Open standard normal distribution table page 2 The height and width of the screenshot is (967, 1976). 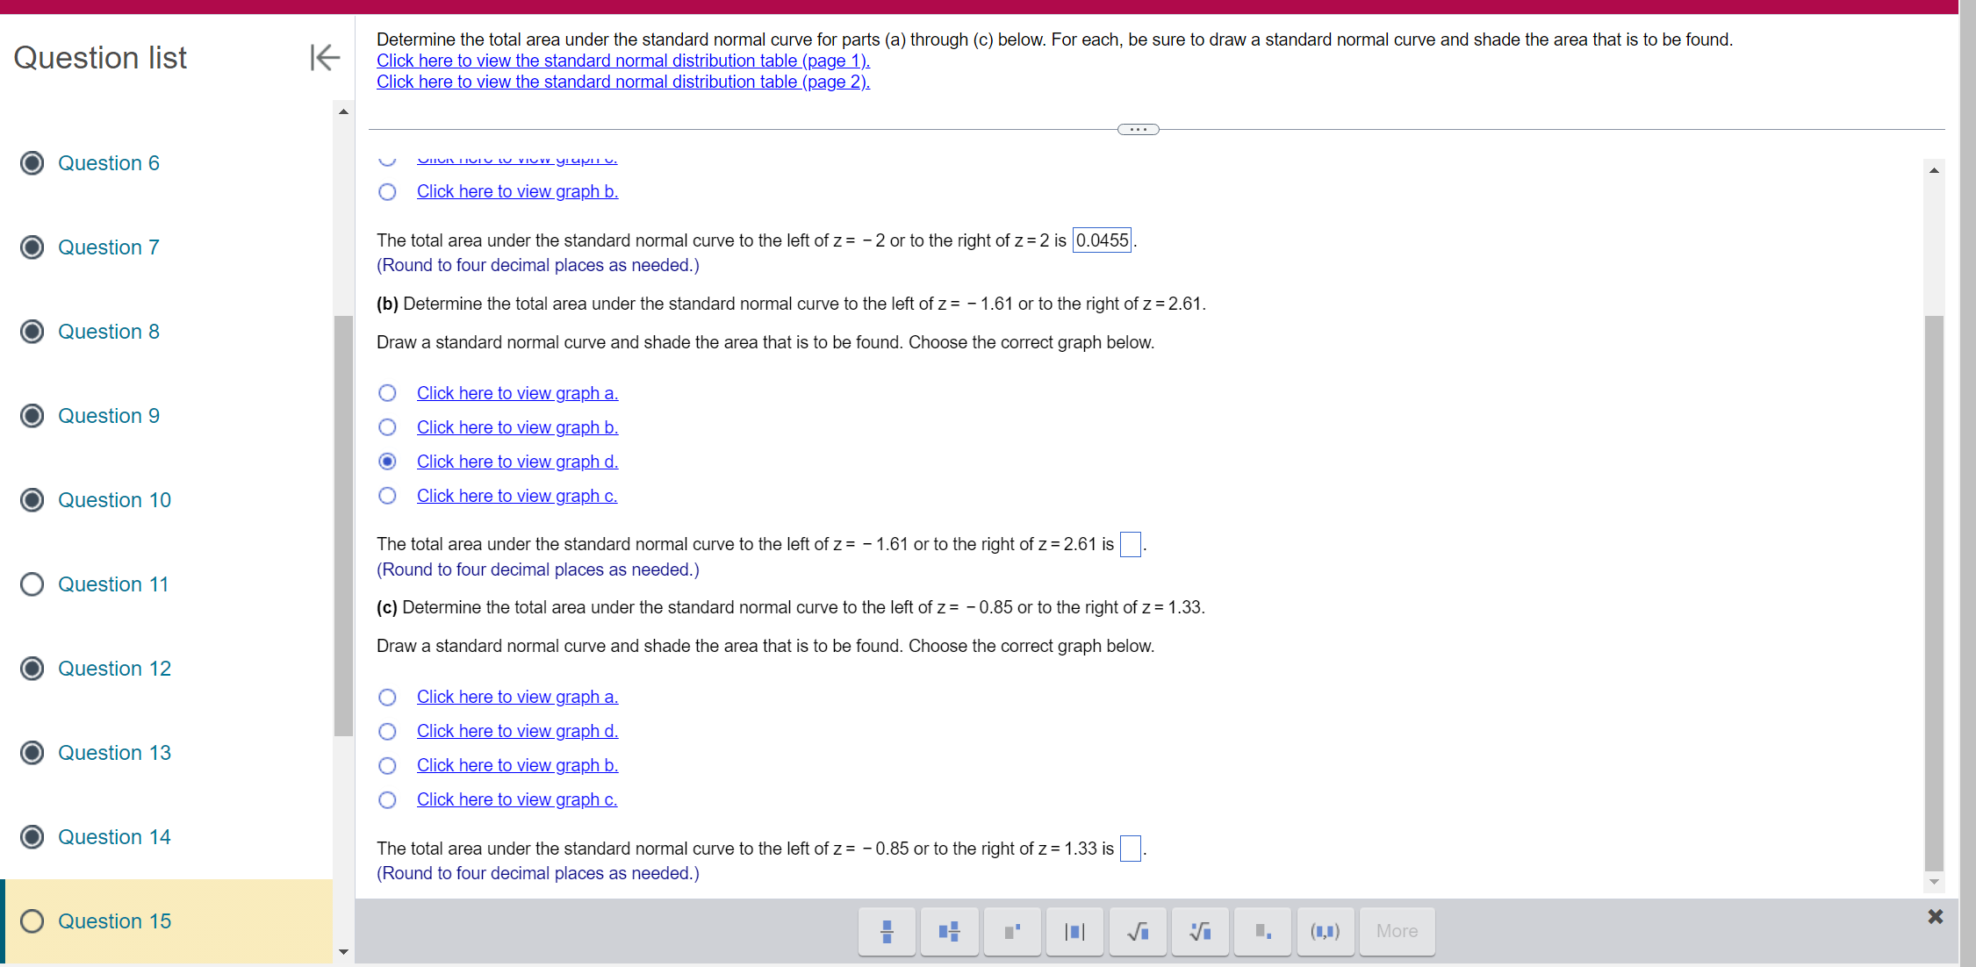click(x=622, y=82)
